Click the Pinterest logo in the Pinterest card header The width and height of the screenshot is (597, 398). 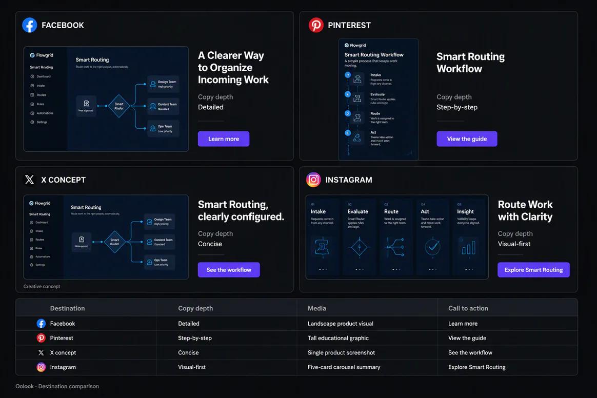(315, 25)
